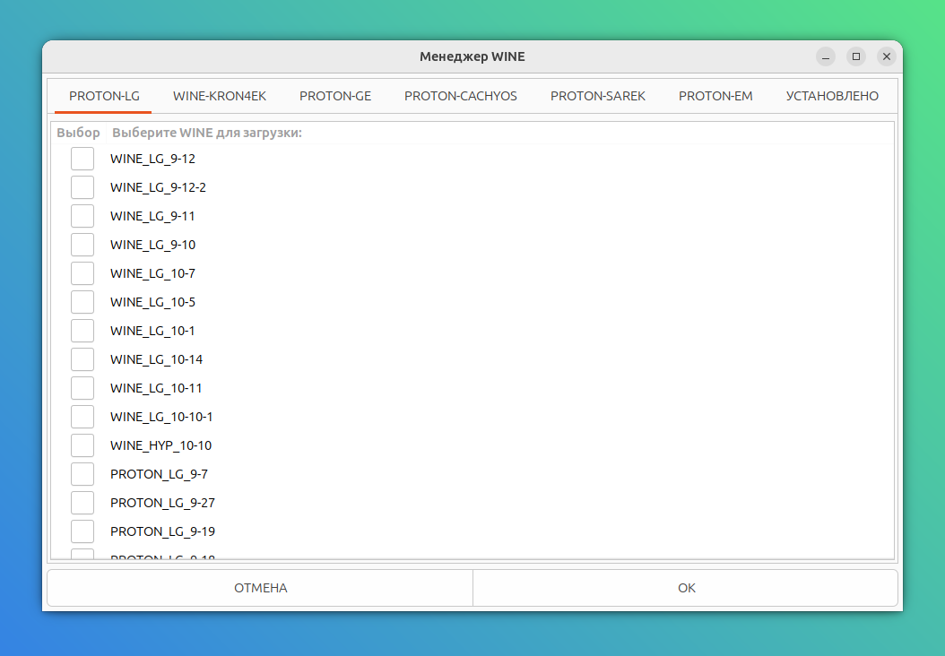Minimize the Менеджер WINE window

[826, 56]
